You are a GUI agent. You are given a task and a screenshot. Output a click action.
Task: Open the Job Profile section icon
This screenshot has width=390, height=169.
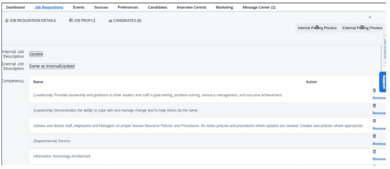pos(70,21)
